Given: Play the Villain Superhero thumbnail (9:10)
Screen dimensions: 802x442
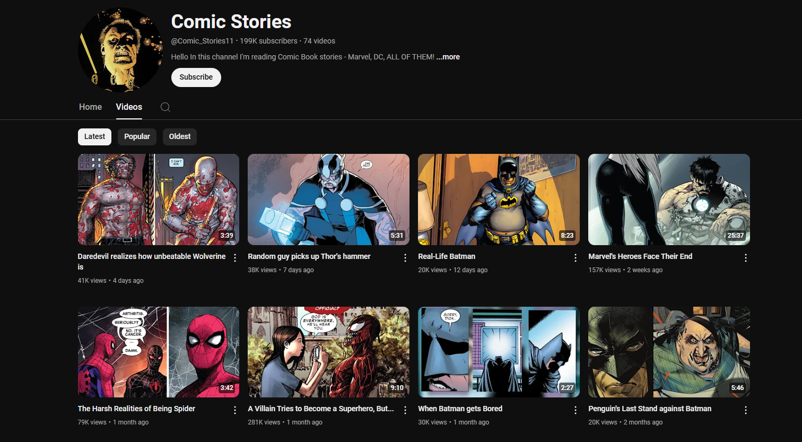Looking at the screenshot, I should [x=328, y=352].
